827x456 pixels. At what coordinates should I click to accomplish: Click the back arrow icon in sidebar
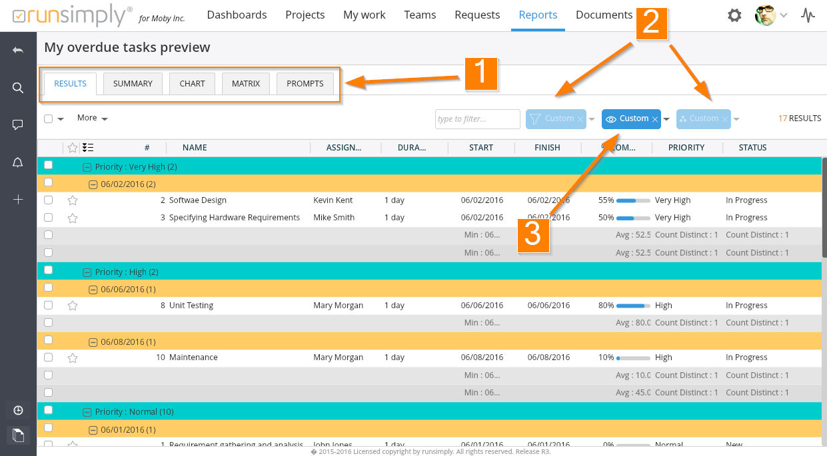tap(18, 51)
